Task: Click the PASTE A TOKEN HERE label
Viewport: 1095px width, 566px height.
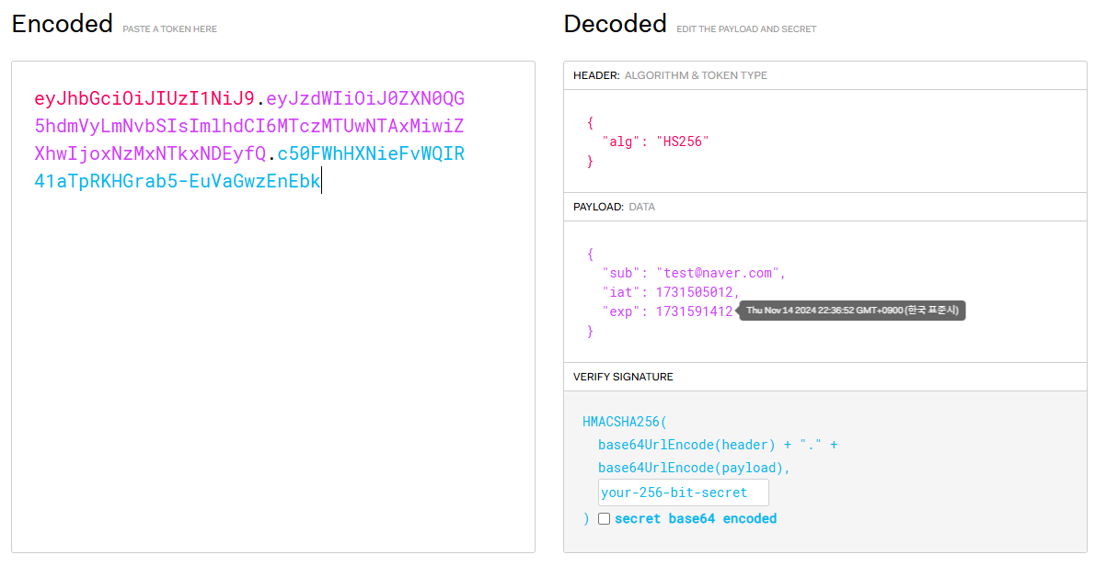Action: [169, 29]
